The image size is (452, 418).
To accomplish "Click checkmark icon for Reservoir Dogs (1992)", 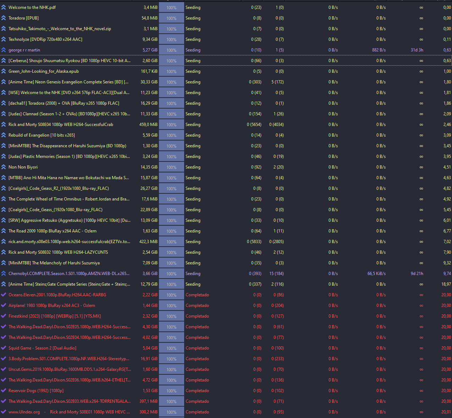I will pos(4,391).
